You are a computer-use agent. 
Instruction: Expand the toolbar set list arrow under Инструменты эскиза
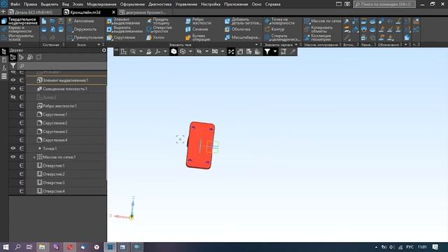(20, 45)
